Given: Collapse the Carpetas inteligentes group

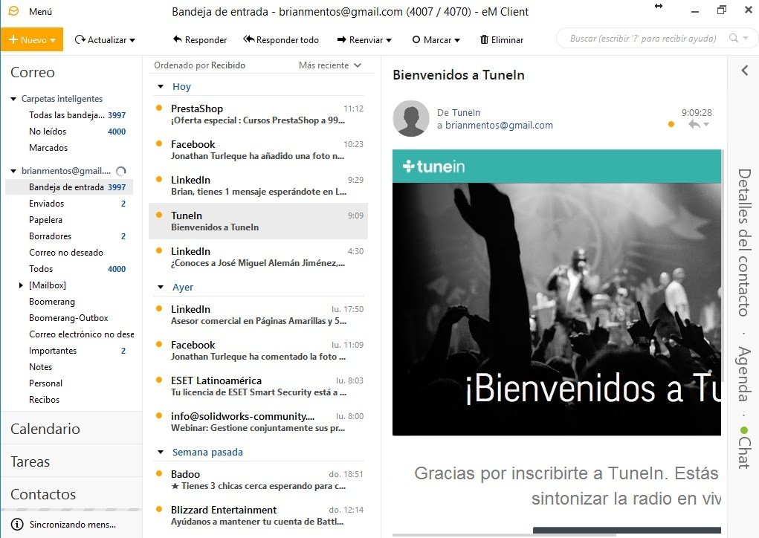Looking at the screenshot, I should (13, 99).
